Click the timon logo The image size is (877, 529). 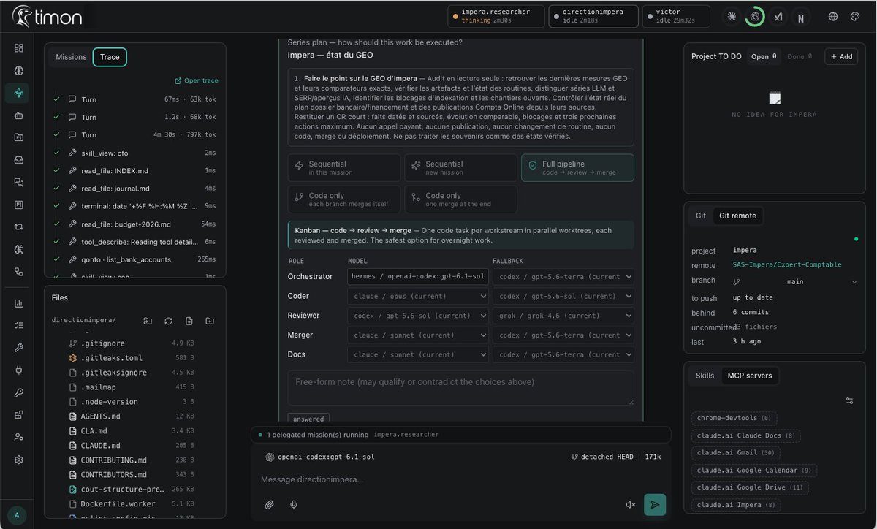[x=47, y=17]
